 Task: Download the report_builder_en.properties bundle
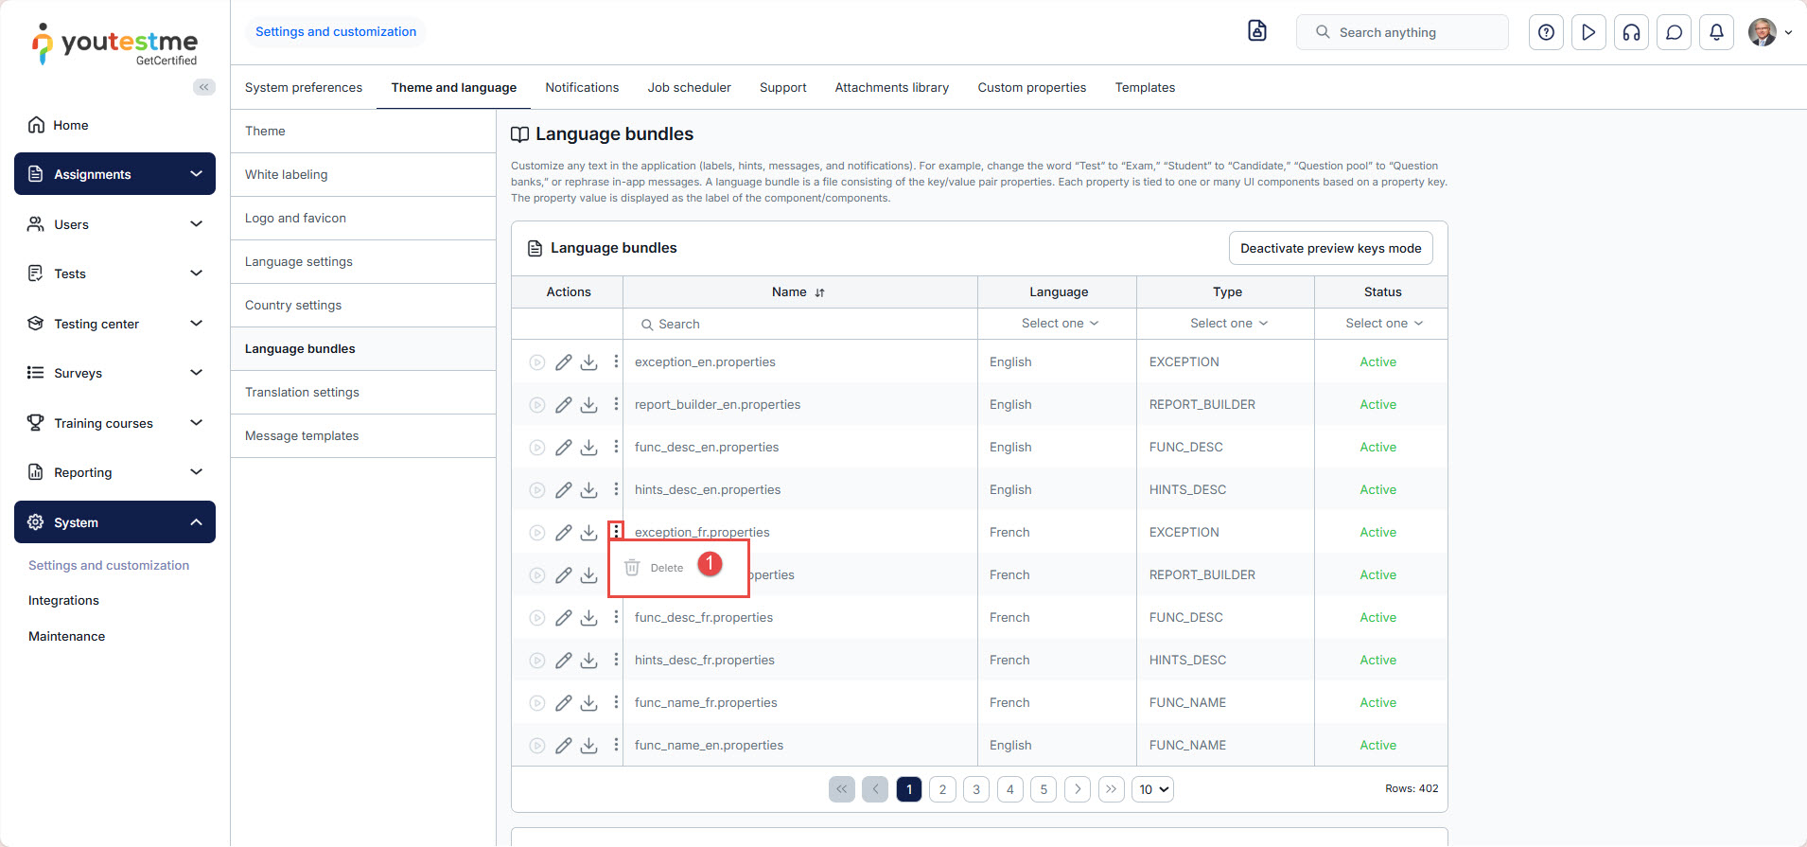pyautogui.click(x=588, y=405)
